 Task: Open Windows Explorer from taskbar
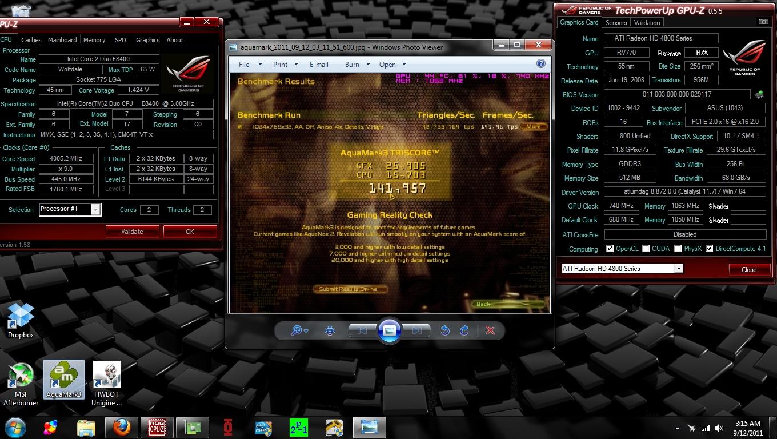coord(86,428)
